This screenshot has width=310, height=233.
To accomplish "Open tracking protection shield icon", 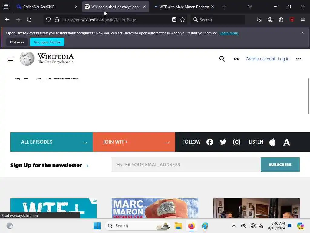I will point(48,20).
